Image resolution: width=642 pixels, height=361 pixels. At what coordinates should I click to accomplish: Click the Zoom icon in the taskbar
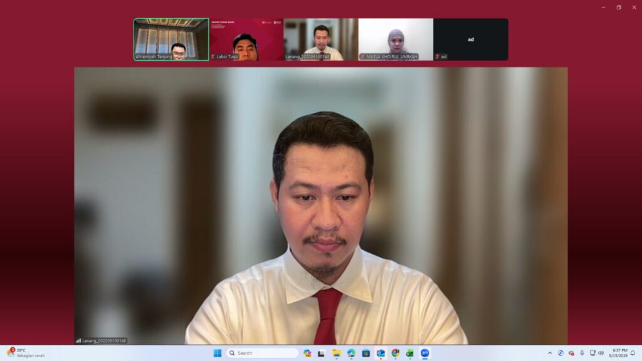pyautogui.click(x=425, y=353)
